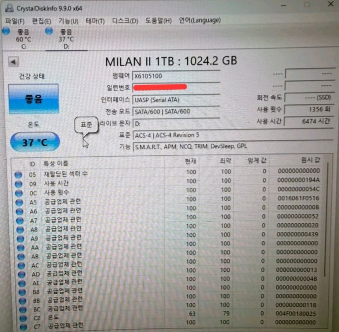Click raw value 0016061F0516

pos(298,198)
